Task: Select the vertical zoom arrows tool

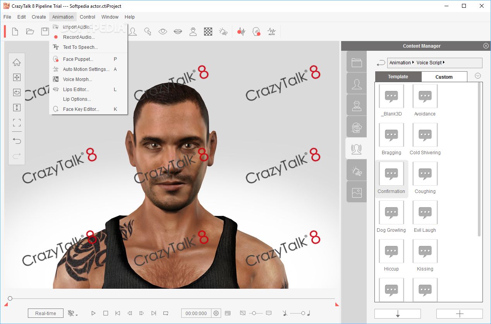Action: [17, 108]
